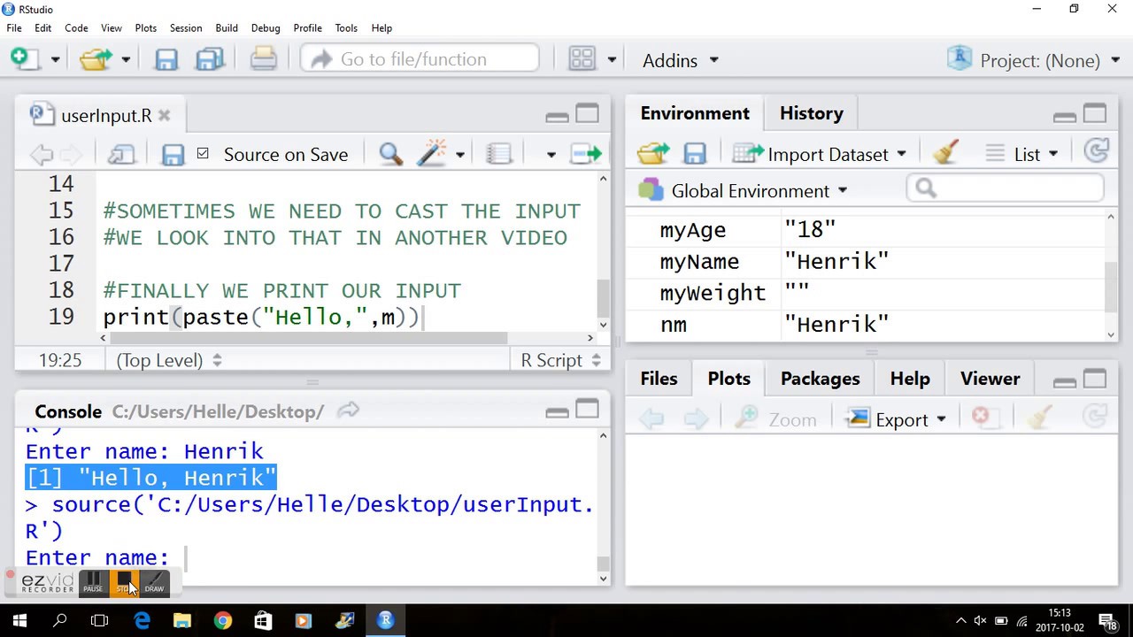1133x637 pixels.
Task: Save workspace disk icon in Environment
Action: point(695,154)
